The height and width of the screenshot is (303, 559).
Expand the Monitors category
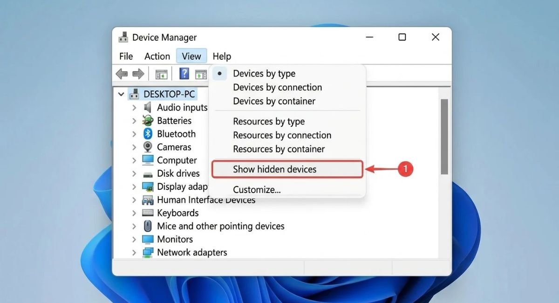pos(134,239)
